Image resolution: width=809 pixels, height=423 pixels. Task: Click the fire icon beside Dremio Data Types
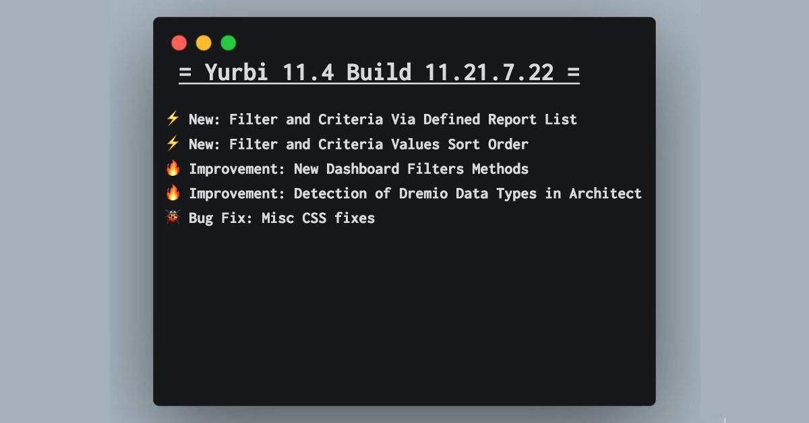[x=173, y=193]
